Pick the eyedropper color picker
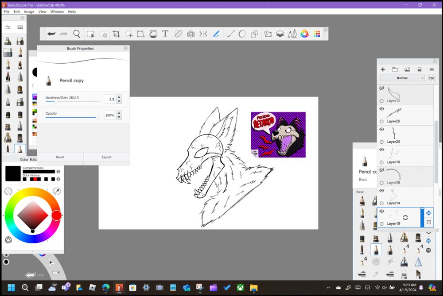Screen dimensions: 443x296 click(x=57, y=191)
